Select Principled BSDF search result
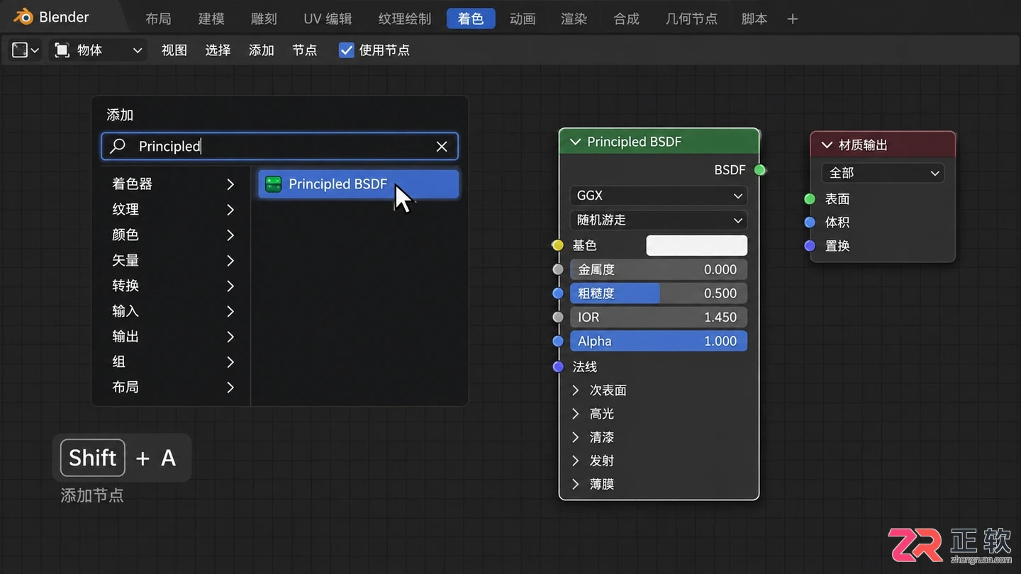This screenshot has height=574, width=1021. [358, 184]
